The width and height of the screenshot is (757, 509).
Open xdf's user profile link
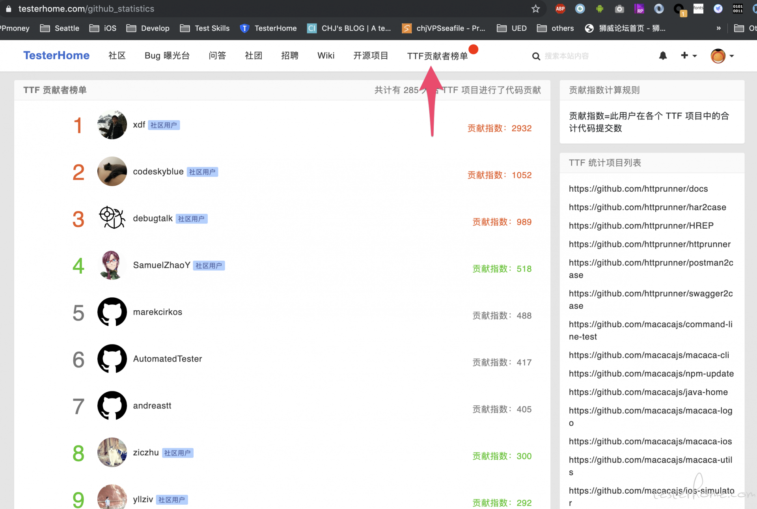[x=139, y=125]
